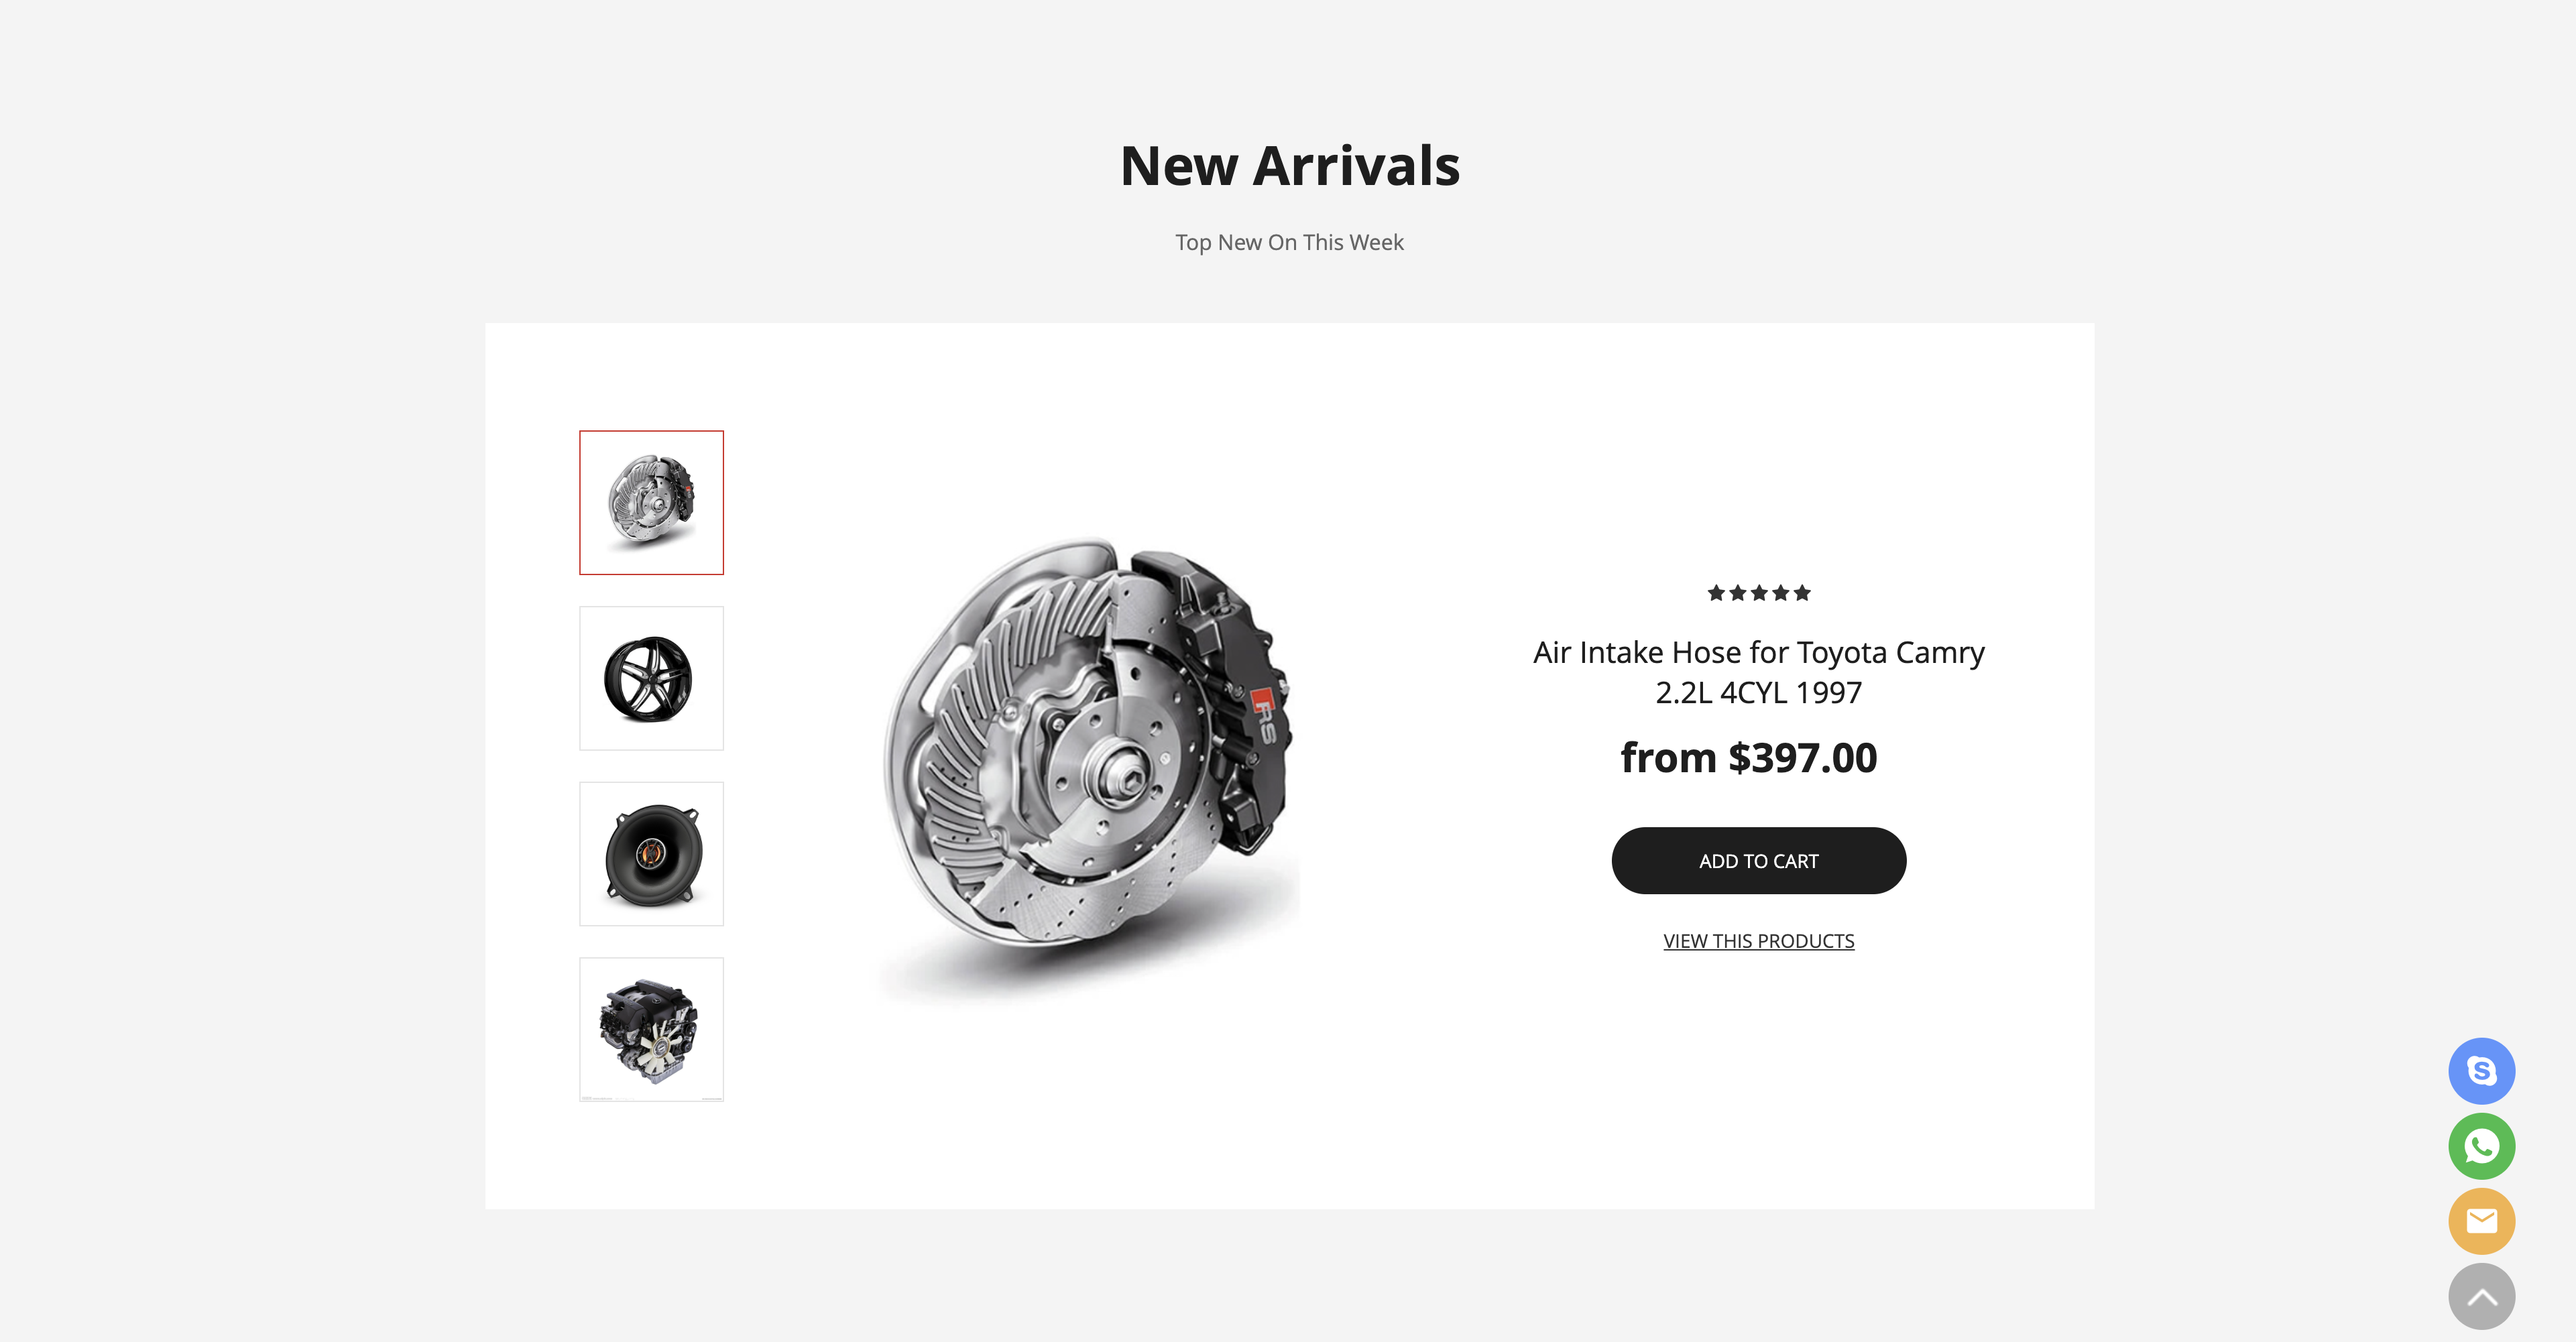Click the fourth rating star
Image resolution: width=2576 pixels, height=1342 pixels.
[1781, 593]
